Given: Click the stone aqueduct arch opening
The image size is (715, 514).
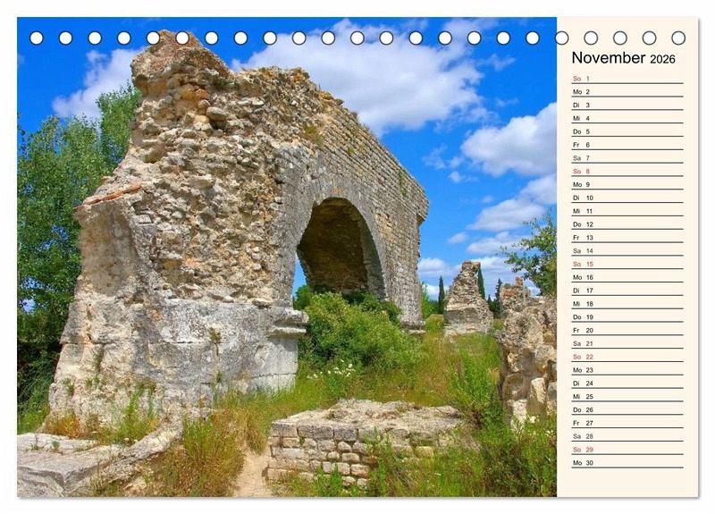Looking at the screenshot, I should (x=338, y=250).
